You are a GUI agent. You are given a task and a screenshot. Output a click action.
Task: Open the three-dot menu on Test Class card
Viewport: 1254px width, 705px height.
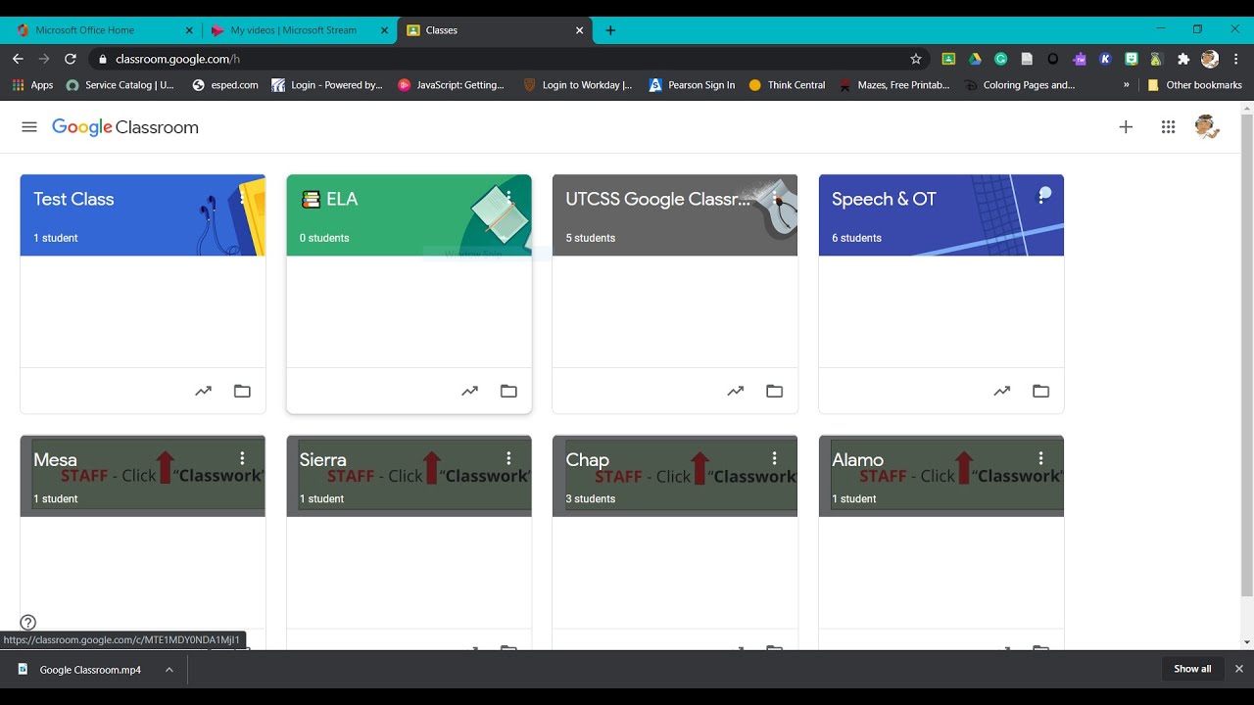point(242,198)
